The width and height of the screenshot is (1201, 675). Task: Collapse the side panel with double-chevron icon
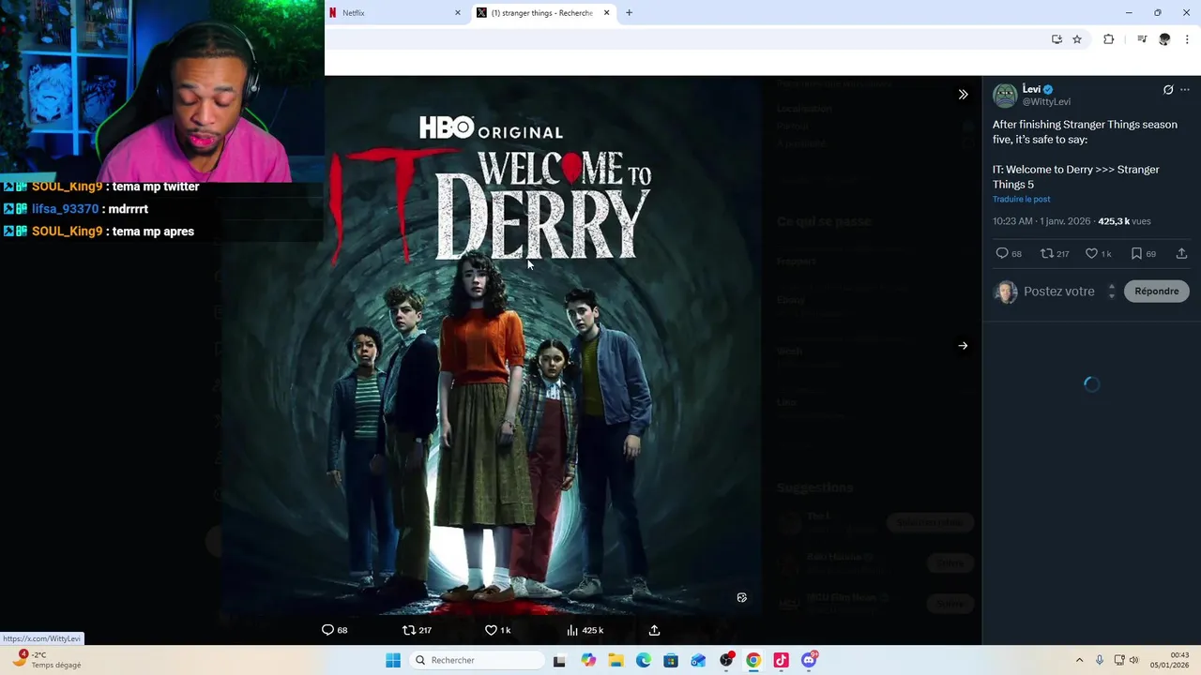[x=963, y=95]
